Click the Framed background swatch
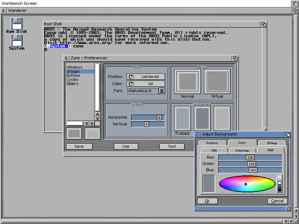Screen dimensions: 299x224 182,118
